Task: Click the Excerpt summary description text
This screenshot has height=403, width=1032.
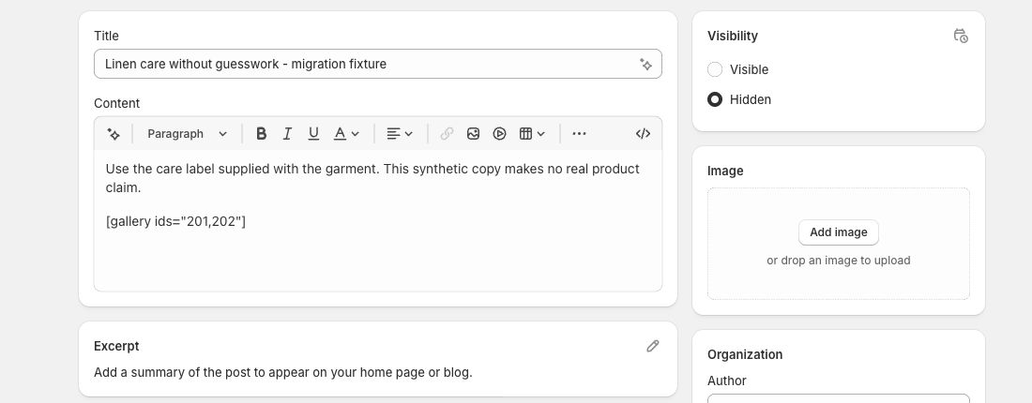Action: 283,372
